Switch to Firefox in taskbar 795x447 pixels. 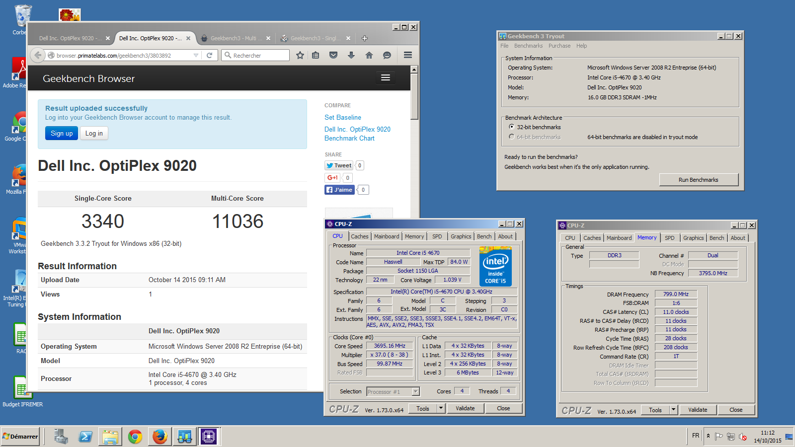[159, 437]
